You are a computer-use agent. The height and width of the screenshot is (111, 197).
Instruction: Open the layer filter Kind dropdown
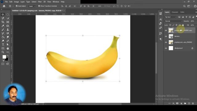171,17
